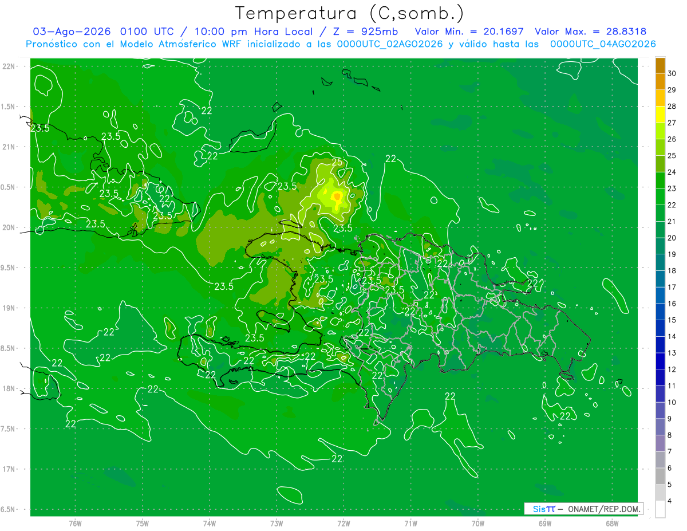This screenshot has height=531, width=687.
Task: Click the yellow legend swatch between 27 and 28
Action: pos(660,115)
